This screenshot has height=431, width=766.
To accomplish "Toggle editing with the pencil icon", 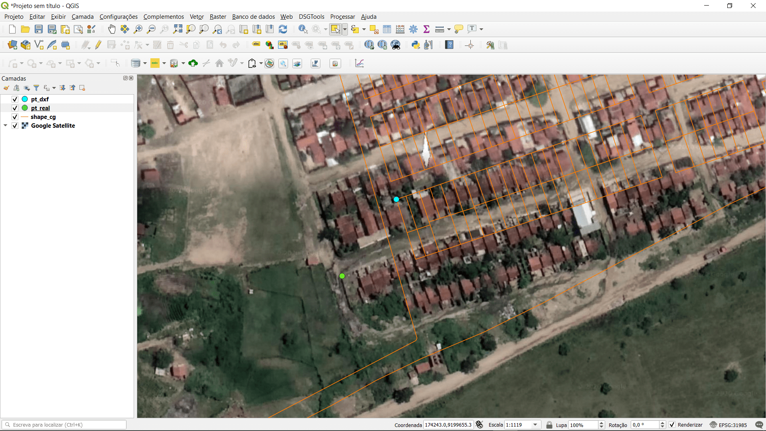I will coord(98,45).
